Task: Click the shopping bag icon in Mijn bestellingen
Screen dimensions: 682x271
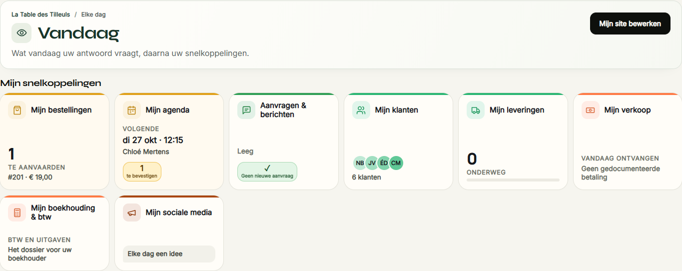Action: coord(17,110)
